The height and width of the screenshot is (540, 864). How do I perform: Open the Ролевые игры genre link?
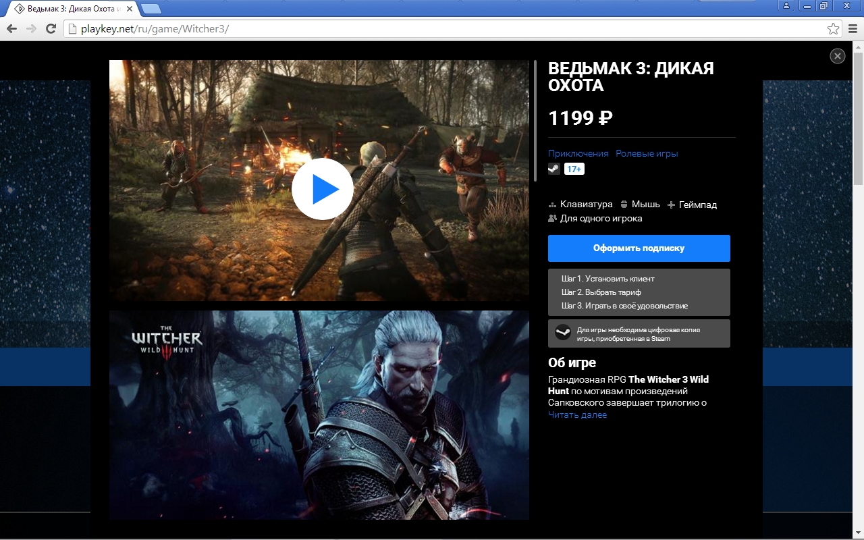pyautogui.click(x=647, y=153)
